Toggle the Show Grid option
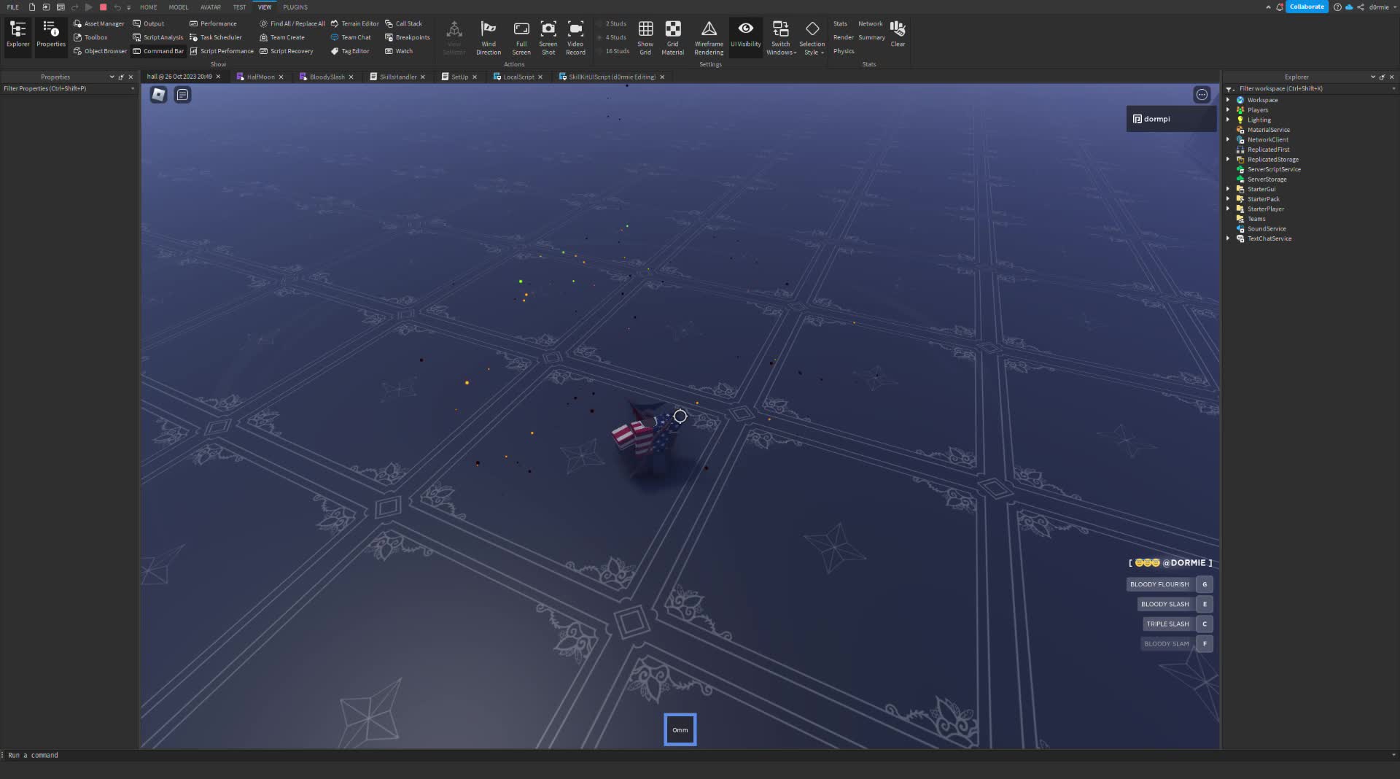This screenshot has width=1400, height=779. tap(645, 29)
